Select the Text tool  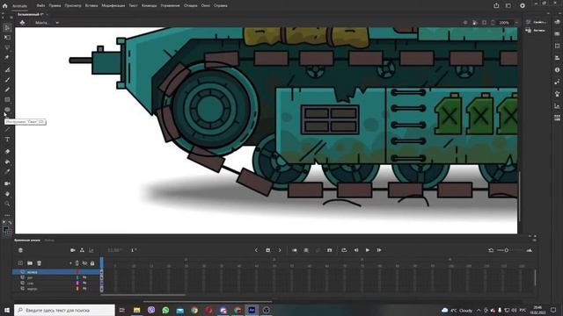coord(7,140)
